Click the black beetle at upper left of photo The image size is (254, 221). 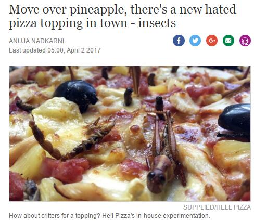coord(76,94)
